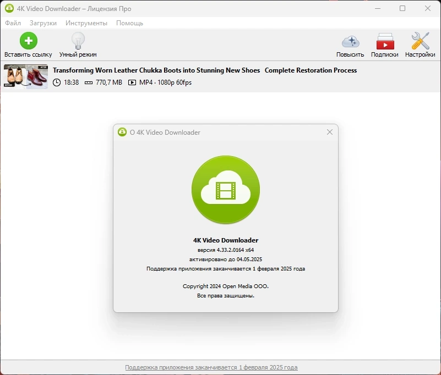Click large green cloud logo in About dialog
Image resolution: width=441 pixels, height=375 pixels.
[x=226, y=190]
